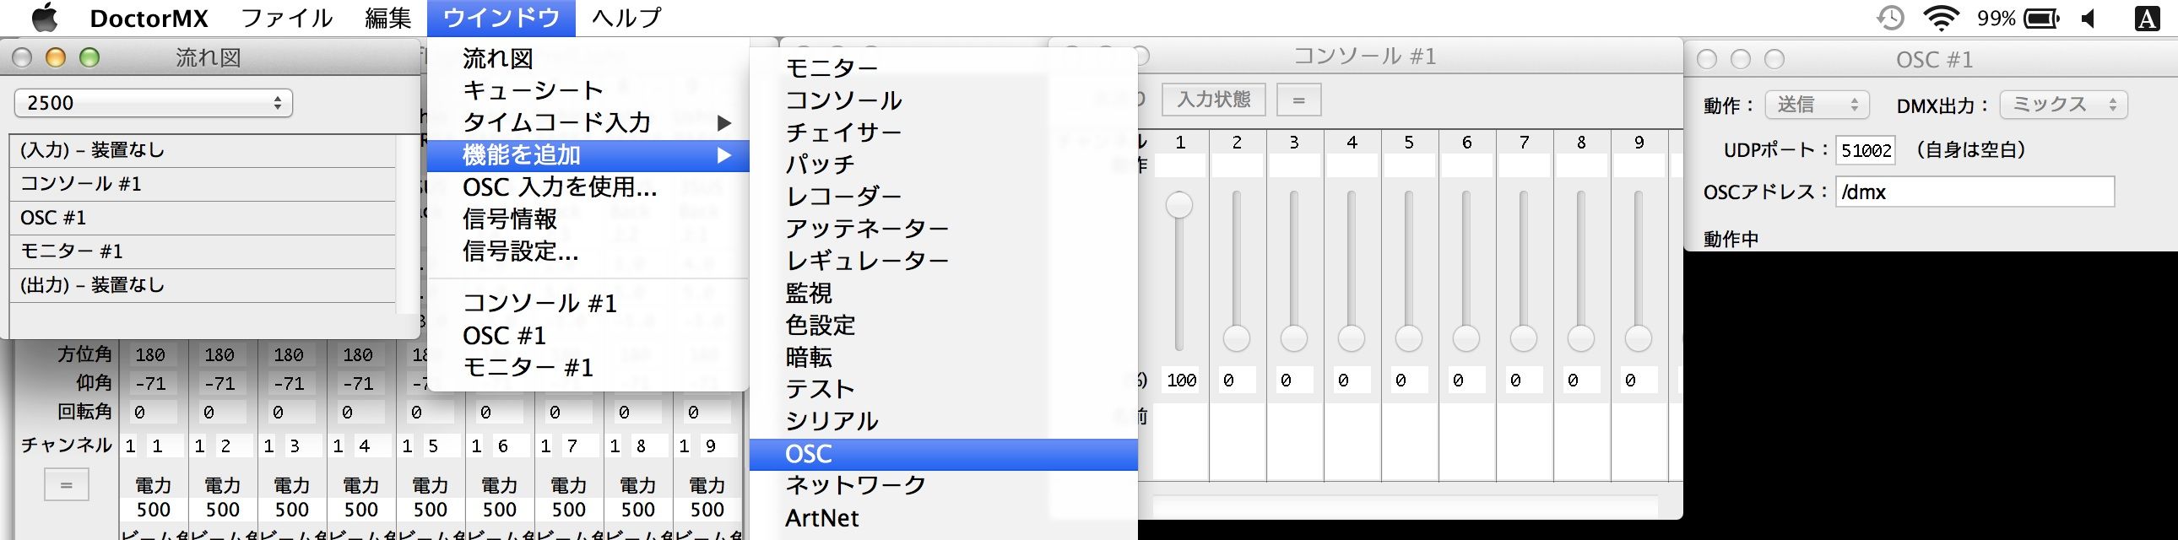Open the Apple menu
Image resolution: width=2178 pixels, height=540 pixels.
click(x=44, y=17)
